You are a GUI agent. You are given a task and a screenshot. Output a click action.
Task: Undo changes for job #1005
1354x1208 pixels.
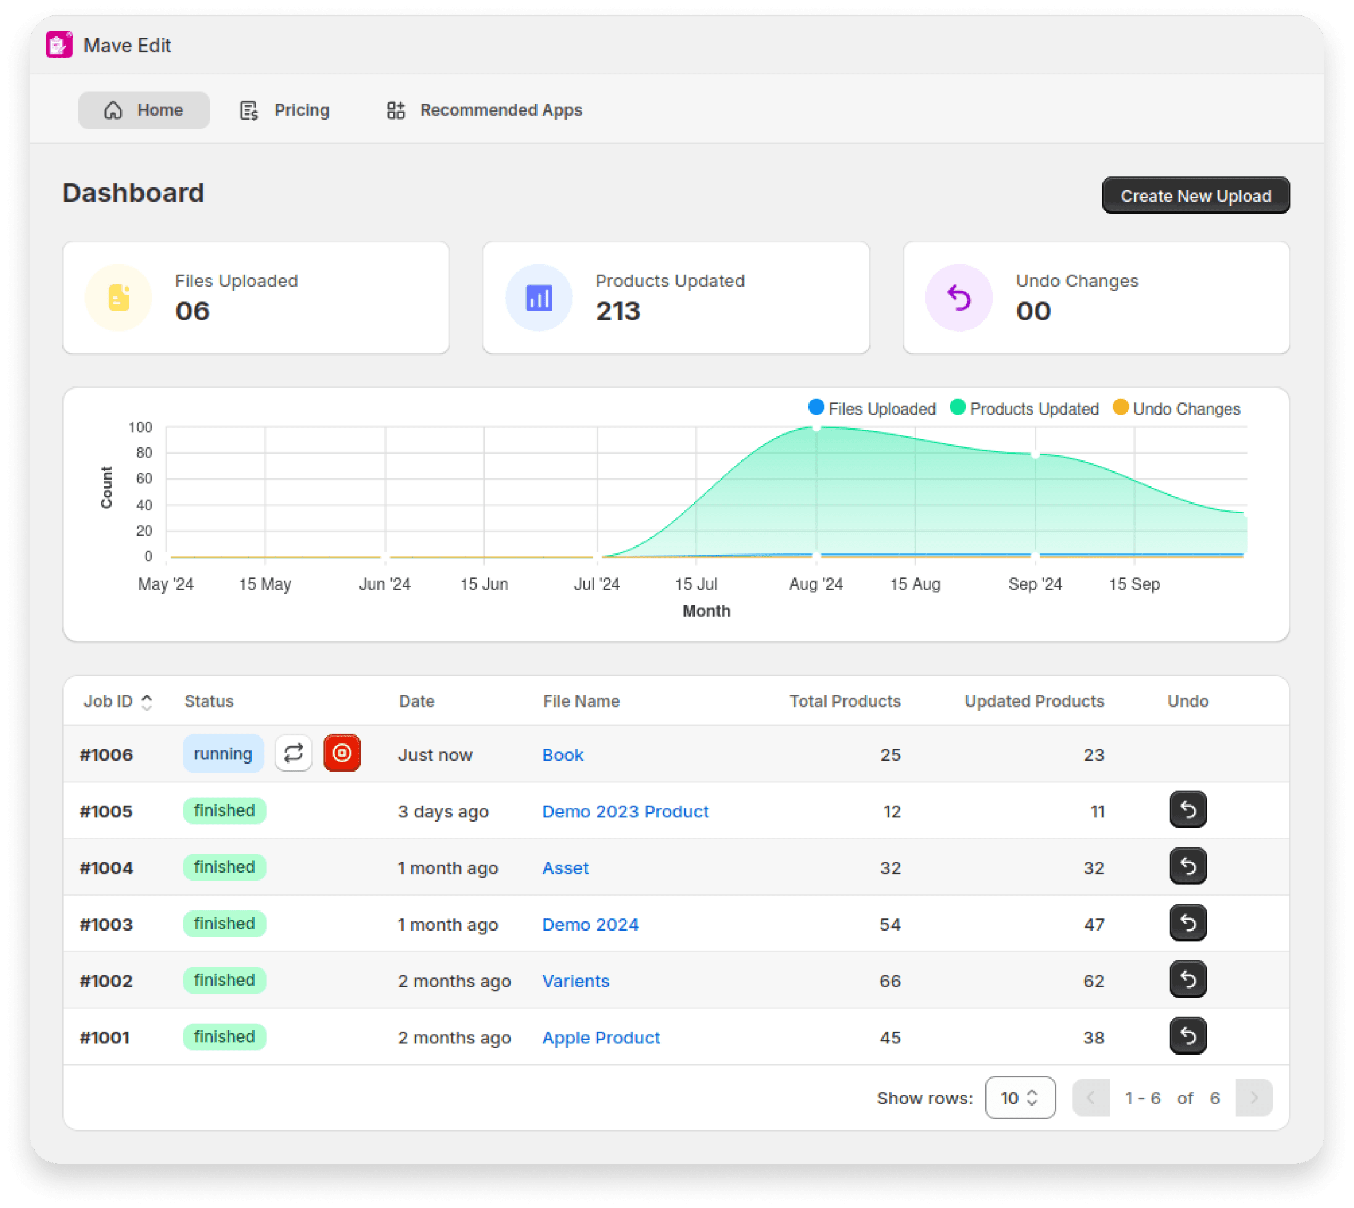coord(1188,810)
